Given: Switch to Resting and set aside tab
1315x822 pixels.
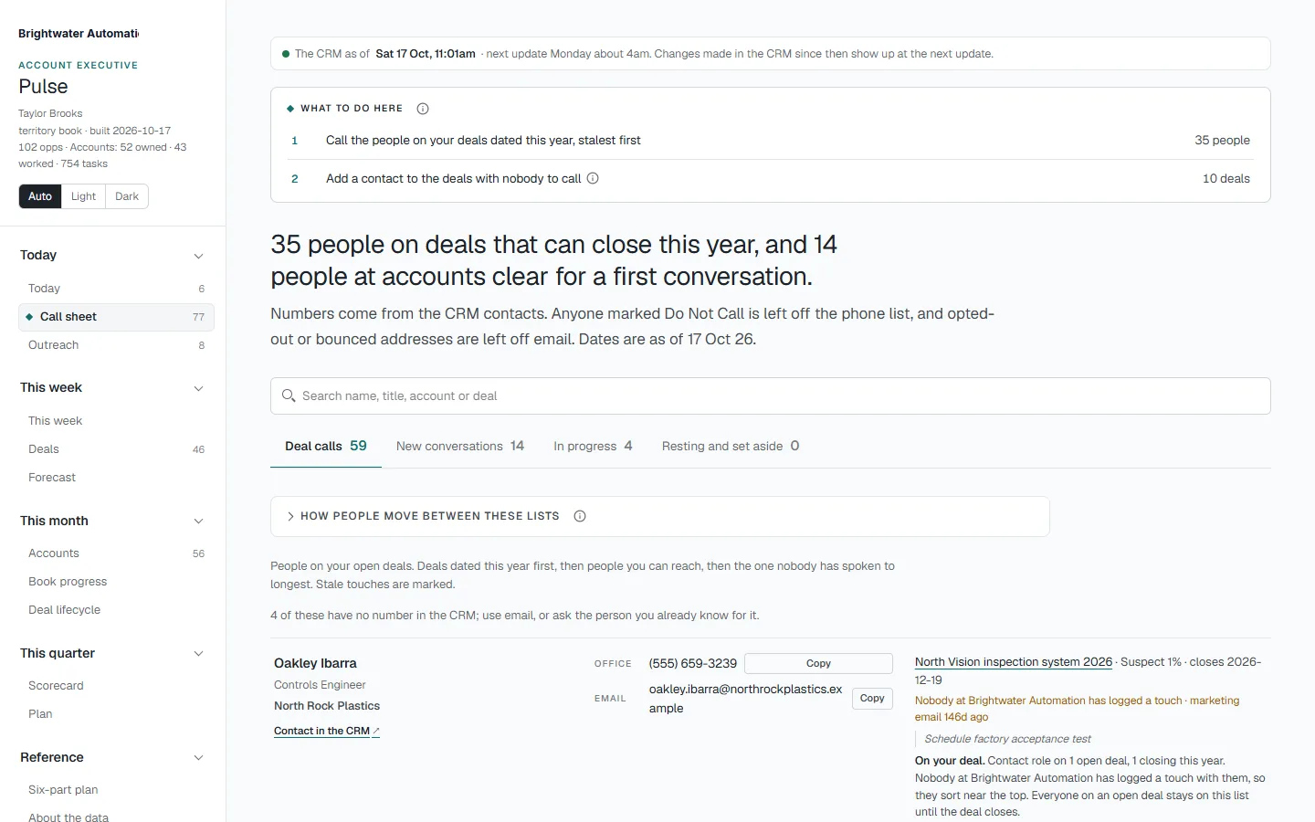Looking at the screenshot, I should coord(731,446).
